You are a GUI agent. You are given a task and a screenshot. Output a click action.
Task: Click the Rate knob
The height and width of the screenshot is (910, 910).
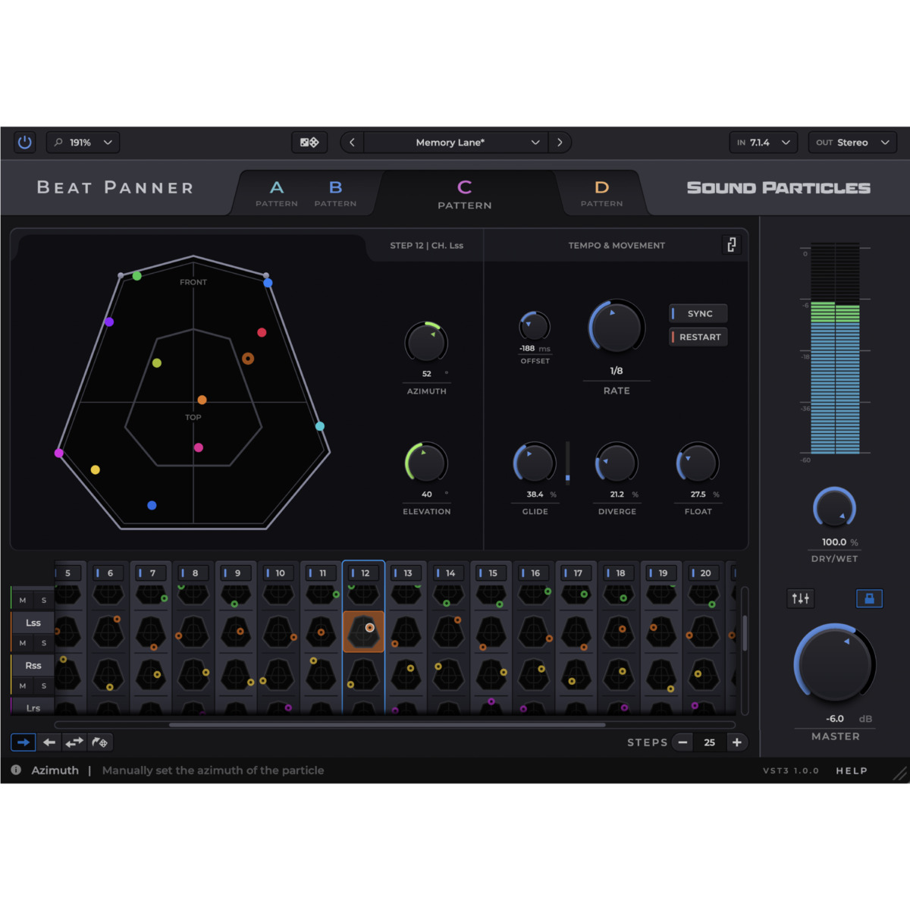tap(617, 327)
